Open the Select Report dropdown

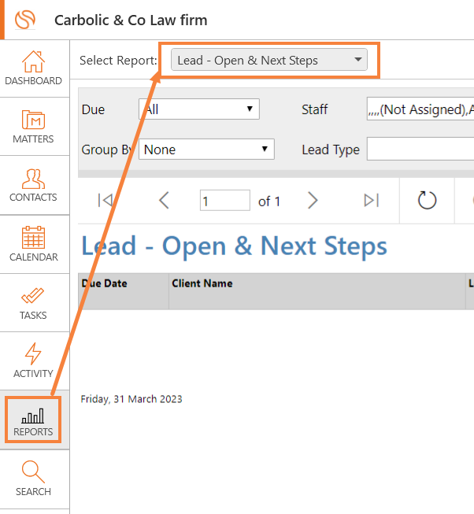click(x=269, y=60)
